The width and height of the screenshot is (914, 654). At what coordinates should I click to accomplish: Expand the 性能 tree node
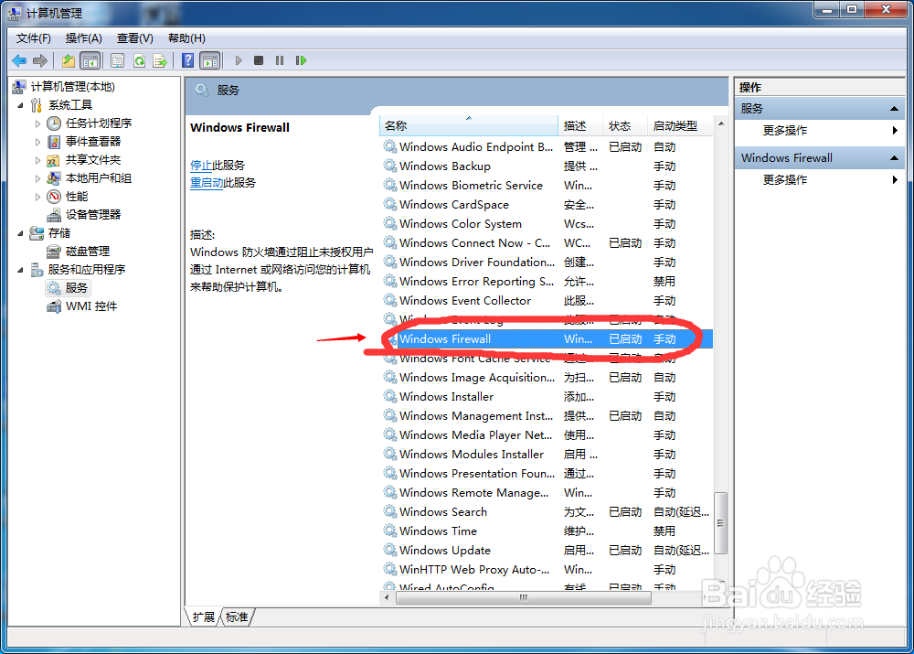37,197
